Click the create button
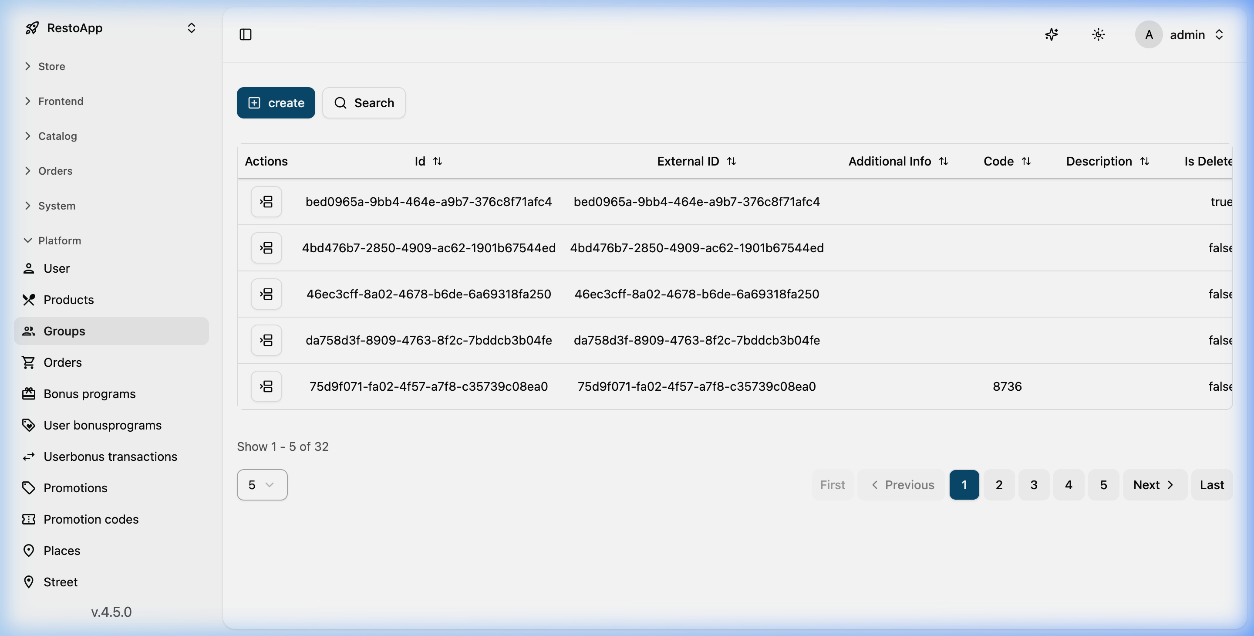Image resolution: width=1254 pixels, height=636 pixels. (276, 103)
